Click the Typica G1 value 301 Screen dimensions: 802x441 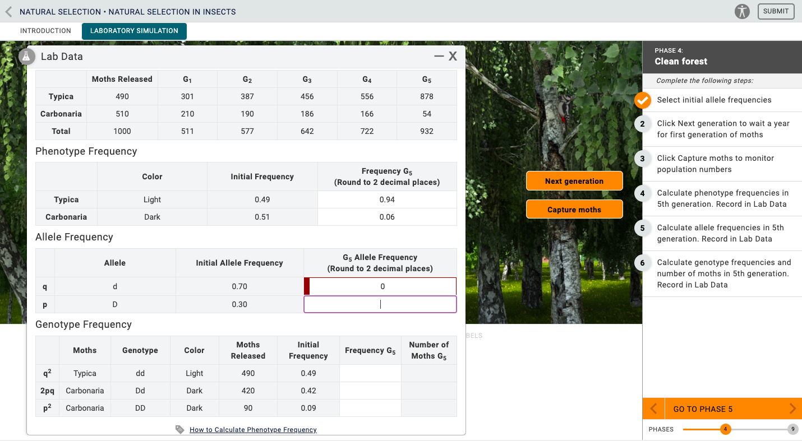[187, 96]
